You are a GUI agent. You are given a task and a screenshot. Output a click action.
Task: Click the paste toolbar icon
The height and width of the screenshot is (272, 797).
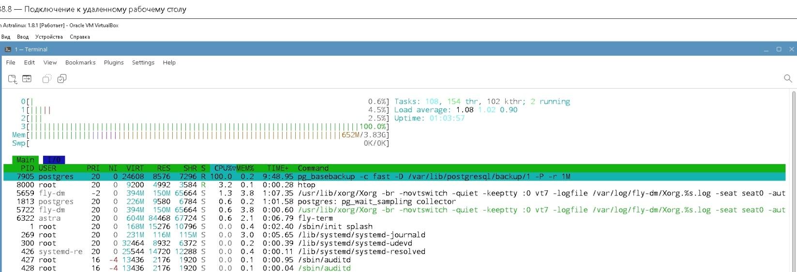point(62,79)
